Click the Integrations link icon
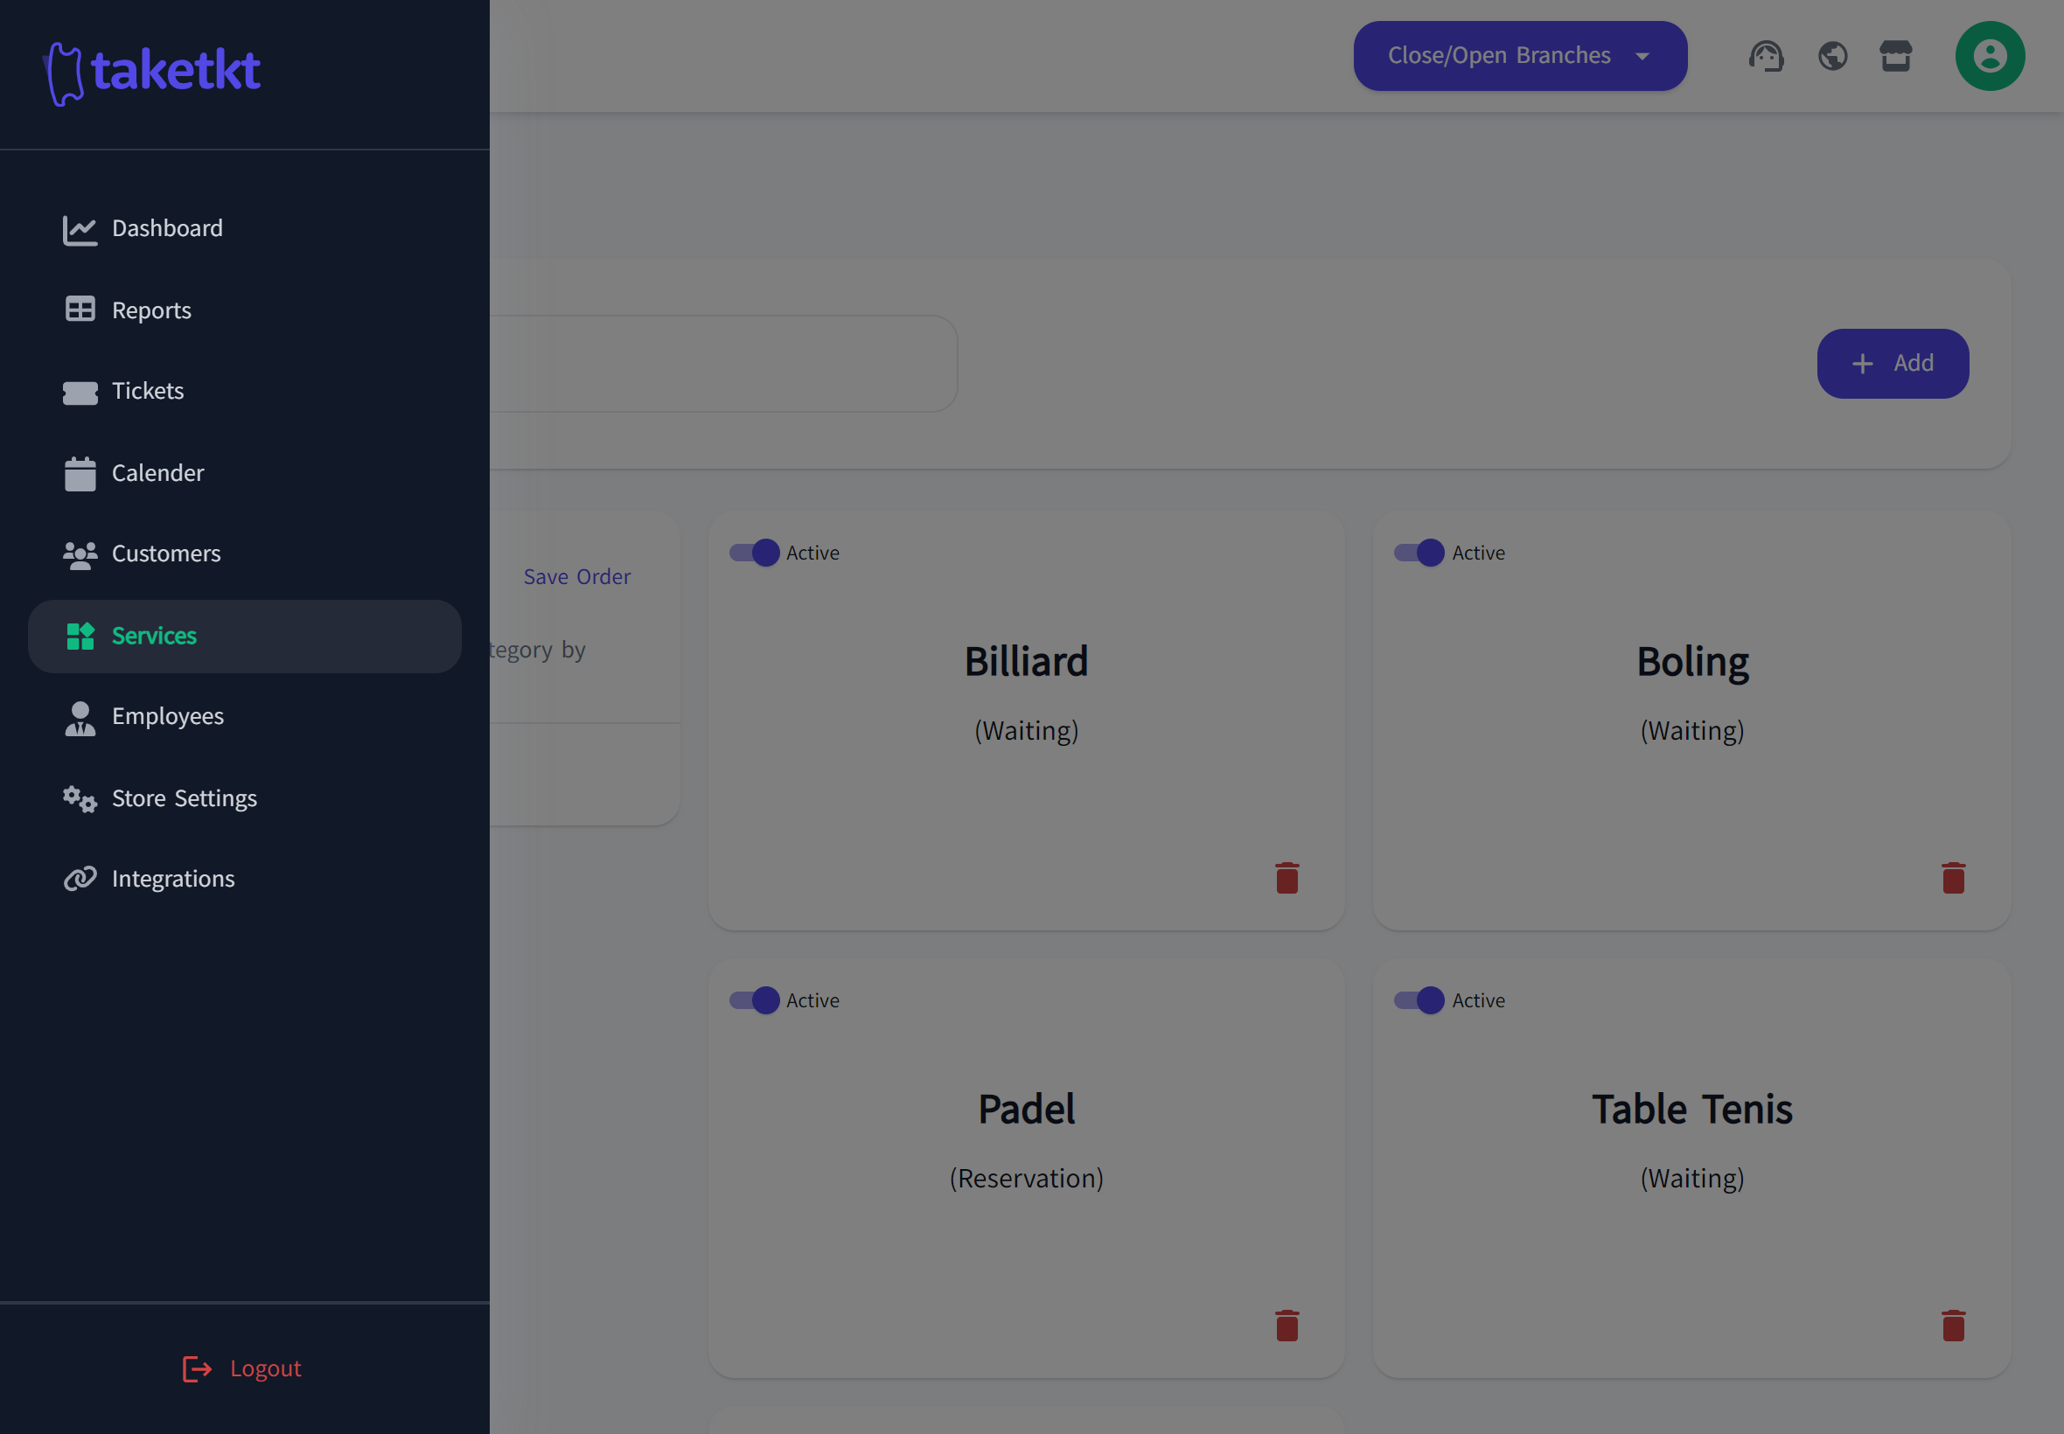 tap(80, 879)
